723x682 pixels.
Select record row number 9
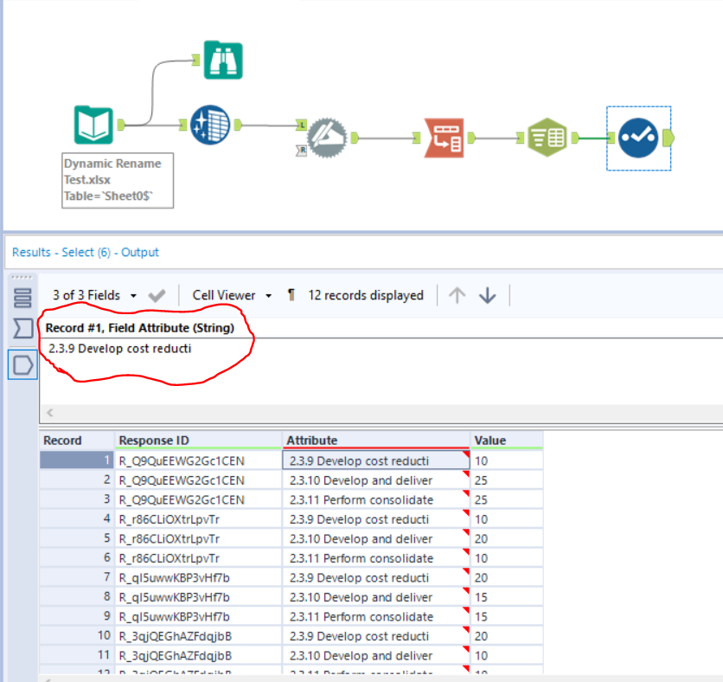(77, 616)
